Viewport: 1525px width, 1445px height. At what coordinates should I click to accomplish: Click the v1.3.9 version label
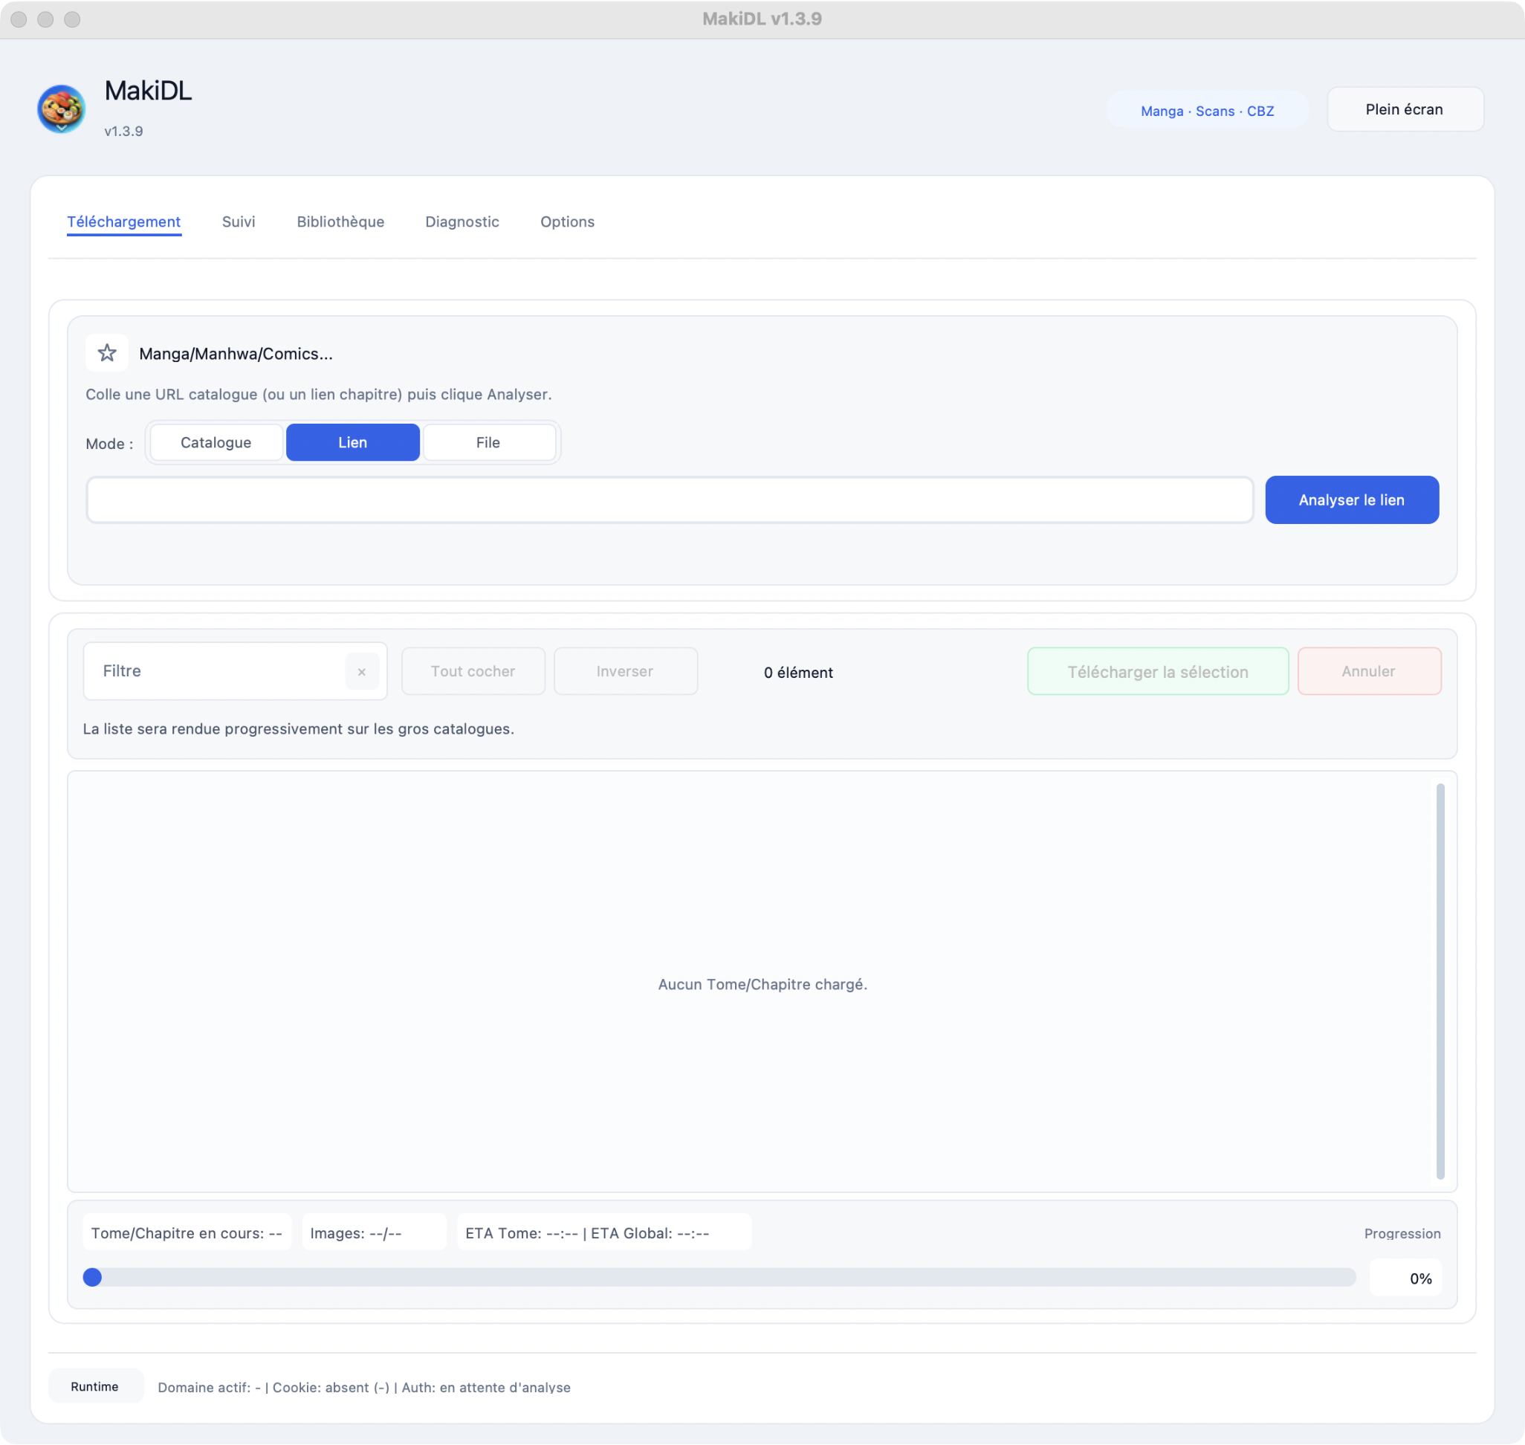(124, 131)
